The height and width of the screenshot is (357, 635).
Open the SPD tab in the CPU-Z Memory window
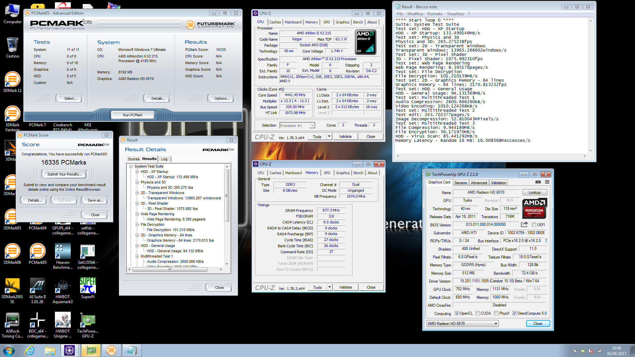[327, 173]
